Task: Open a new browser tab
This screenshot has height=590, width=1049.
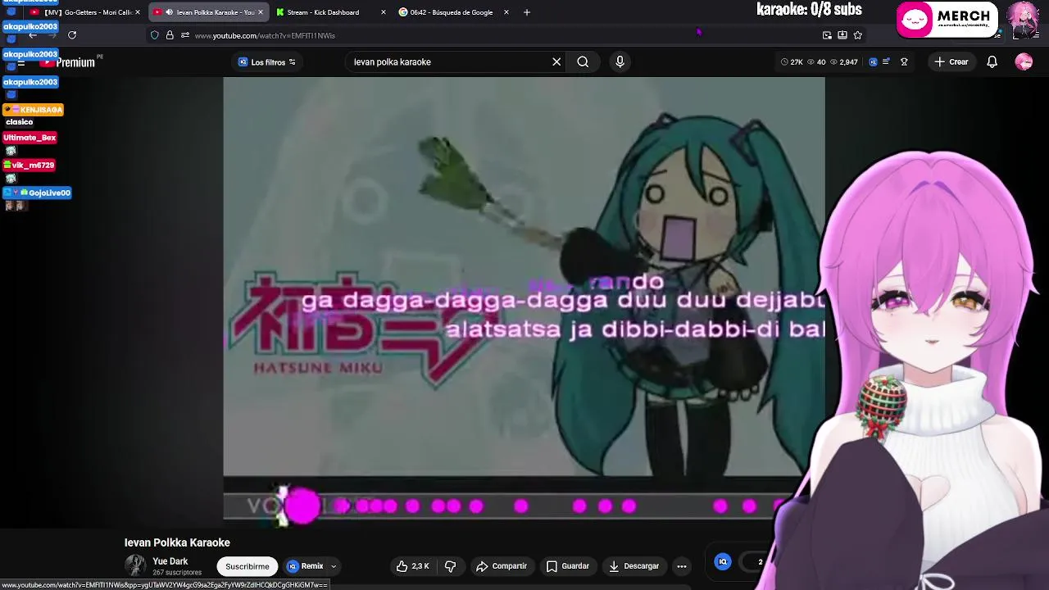Action: pyautogui.click(x=527, y=12)
